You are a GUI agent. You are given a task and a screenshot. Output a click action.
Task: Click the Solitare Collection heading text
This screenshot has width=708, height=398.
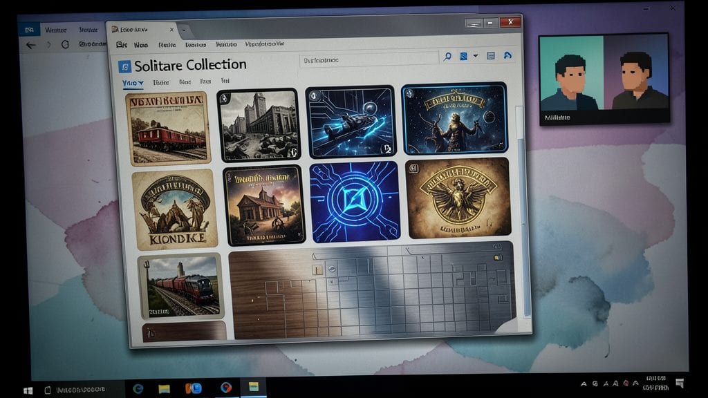click(190, 65)
